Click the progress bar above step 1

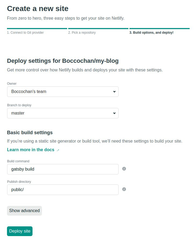point(37,29)
